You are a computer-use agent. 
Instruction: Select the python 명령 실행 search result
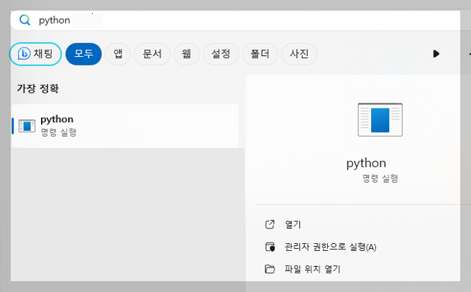coord(125,126)
